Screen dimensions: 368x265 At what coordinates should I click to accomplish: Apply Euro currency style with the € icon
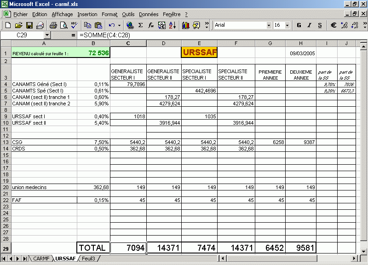coord(333,25)
